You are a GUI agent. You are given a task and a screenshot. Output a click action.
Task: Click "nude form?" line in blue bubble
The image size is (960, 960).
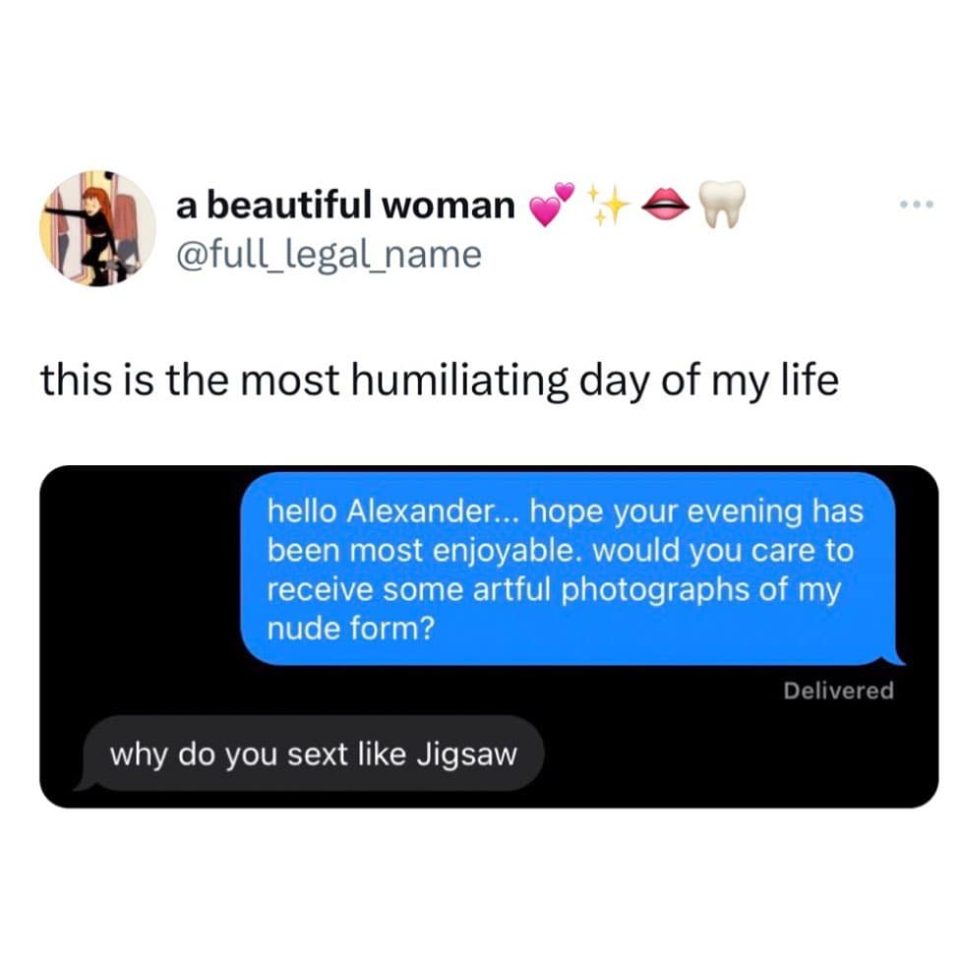[x=351, y=629]
